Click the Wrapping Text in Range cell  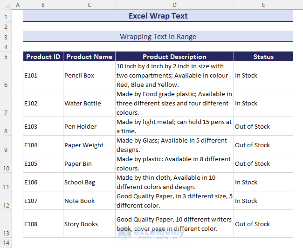[x=158, y=36]
